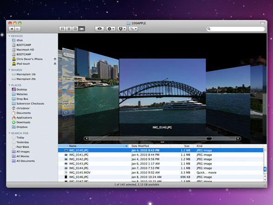
Task: Open the Action gear menu
Action: 110,29
